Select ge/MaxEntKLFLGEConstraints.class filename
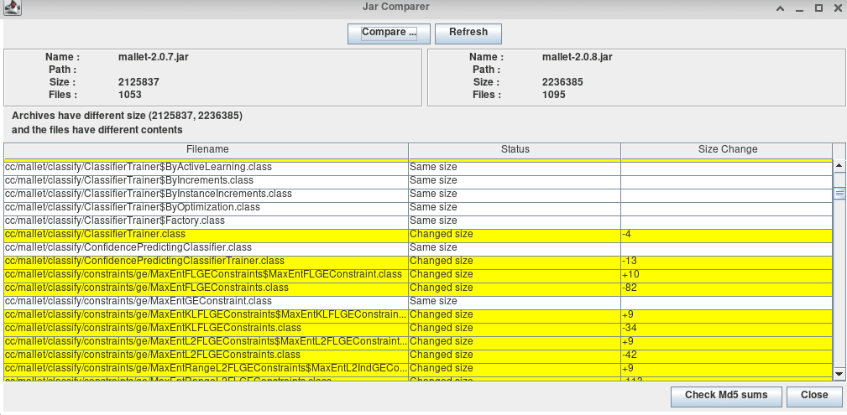Screen dimensions: 847x415 coord(207,328)
